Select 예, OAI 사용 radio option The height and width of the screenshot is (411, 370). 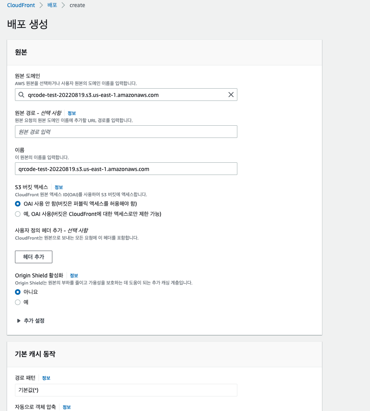[18, 214]
